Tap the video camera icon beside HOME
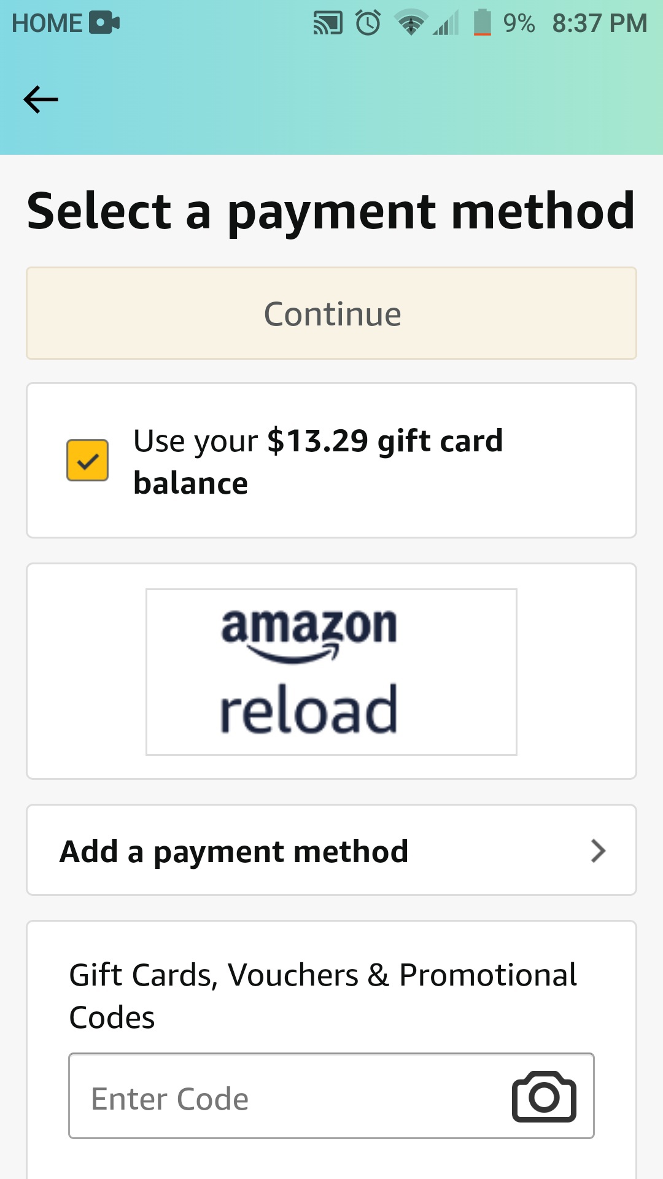This screenshot has height=1179, width=663. (x=104, y=23)
